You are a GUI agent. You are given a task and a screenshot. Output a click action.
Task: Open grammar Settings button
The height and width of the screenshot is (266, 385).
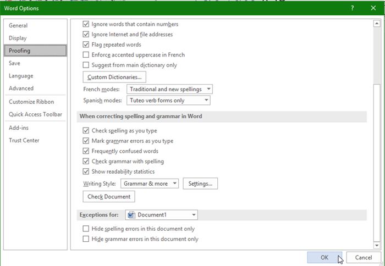(200, 184)
